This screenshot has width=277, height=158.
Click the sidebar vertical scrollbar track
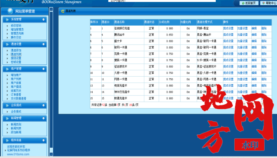pos(51,81)
